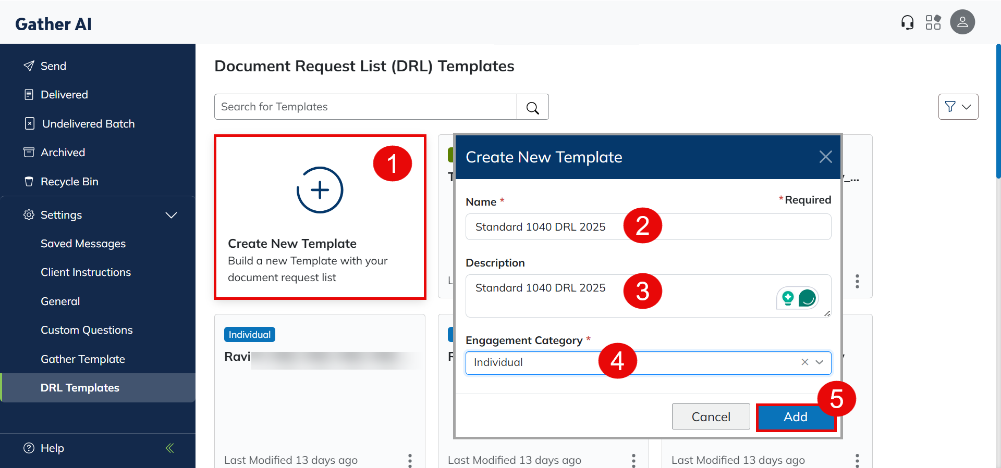Open the user profile avatar
1001x468 pixels.
[962, 22]
